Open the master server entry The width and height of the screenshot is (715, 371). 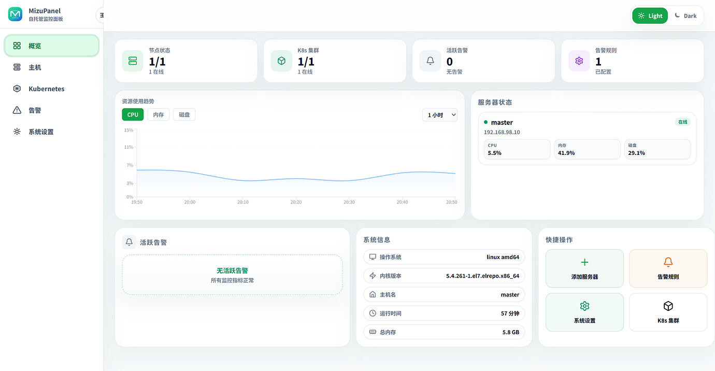pyautogui.click(x=587, y=138)
